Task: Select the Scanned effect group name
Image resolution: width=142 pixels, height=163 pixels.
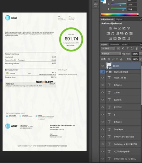Action: pyautogui.click(x=121, y=72)
